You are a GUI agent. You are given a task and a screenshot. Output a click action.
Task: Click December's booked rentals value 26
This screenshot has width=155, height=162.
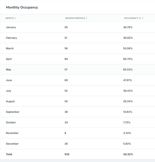[x=66, y=144]
